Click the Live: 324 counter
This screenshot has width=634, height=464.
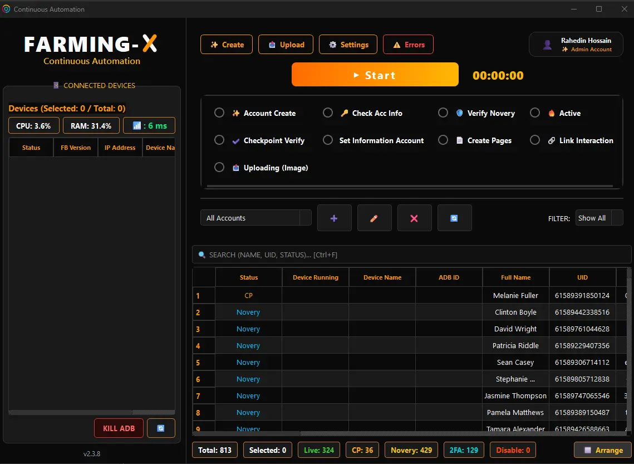click(x=319, y=450)
